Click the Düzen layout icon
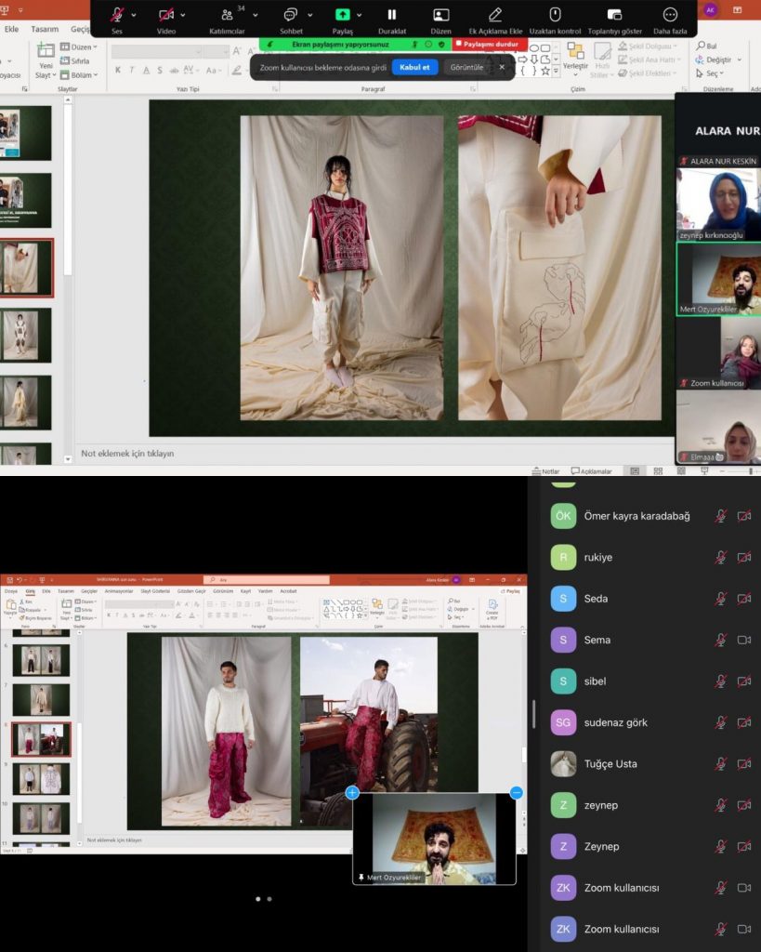This screenshot has height=952, width=761. pyautogui.click(x=440, y=14)
